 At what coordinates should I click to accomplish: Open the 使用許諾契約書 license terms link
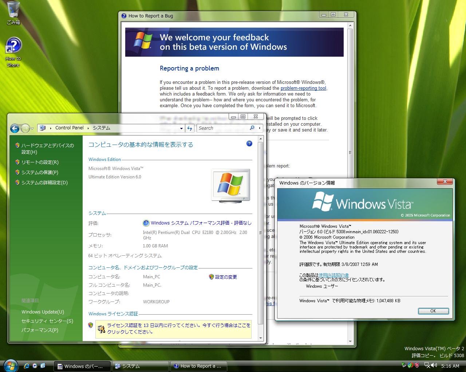[x=333, y=275]
